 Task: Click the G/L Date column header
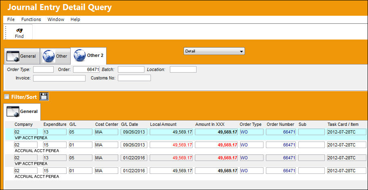(130, 124)
